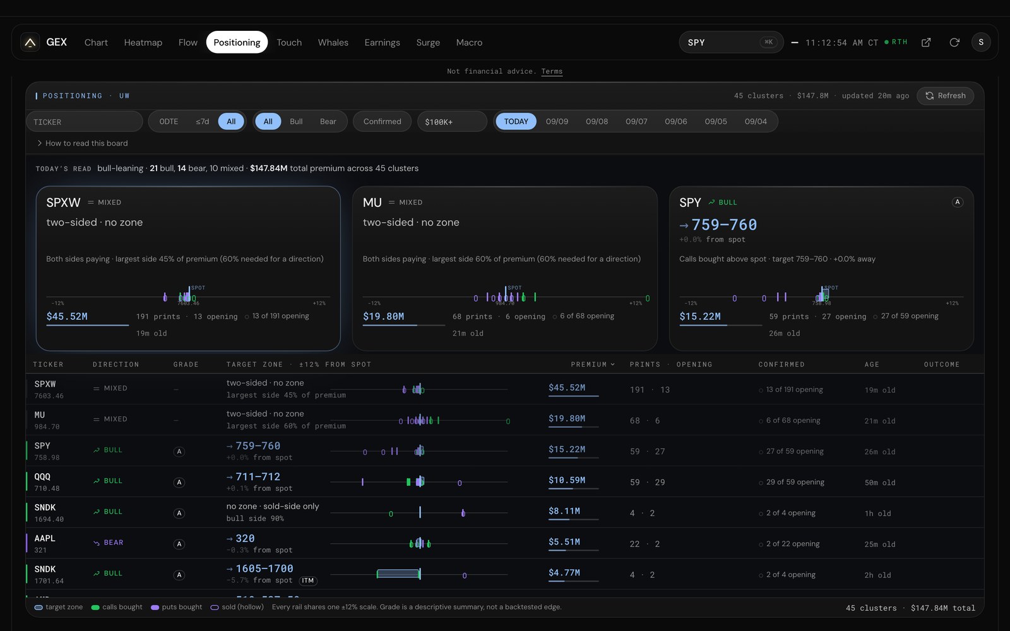Viewport: 1010px width, 631px height.
Task: Filter to Bear direction only
Action: [x=328, y=121]
